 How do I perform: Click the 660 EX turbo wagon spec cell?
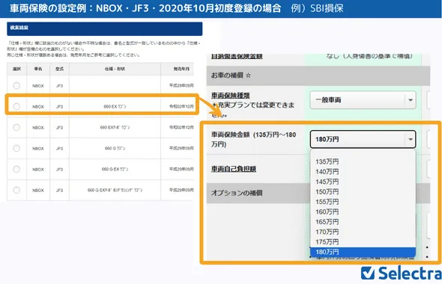(x=115, y=127)
